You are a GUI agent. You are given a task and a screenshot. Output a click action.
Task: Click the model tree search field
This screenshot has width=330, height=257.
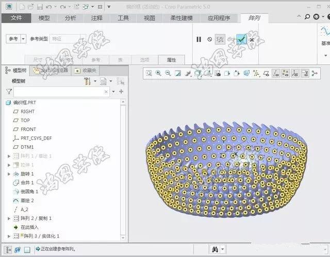[61, 92]
